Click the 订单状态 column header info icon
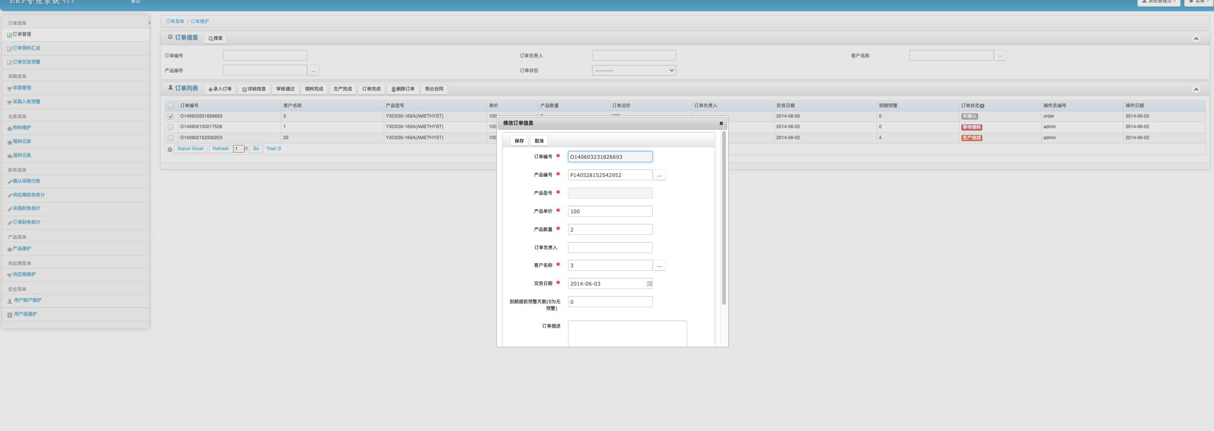This screenshot has height=431, width=1214. point(982,106)
